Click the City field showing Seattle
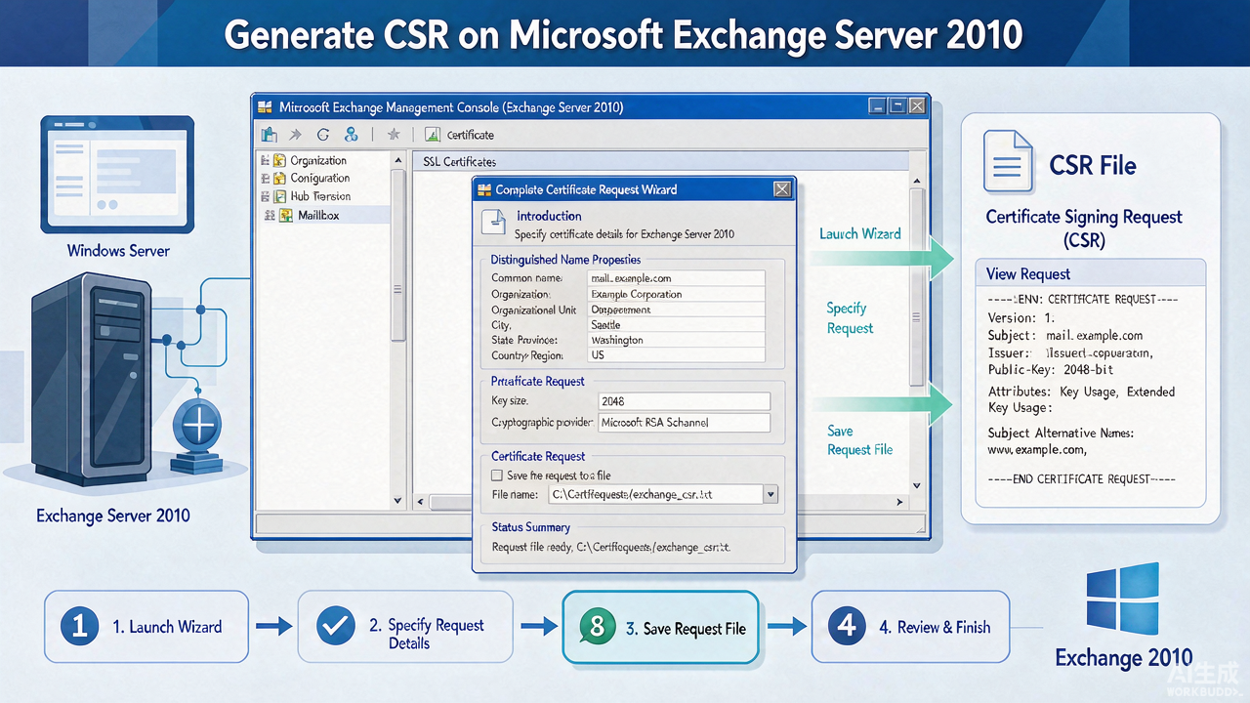1250x703 pixels. click(676, 325)
